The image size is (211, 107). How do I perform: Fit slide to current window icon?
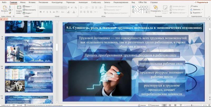pyautogui.click(x=209, y=105)
